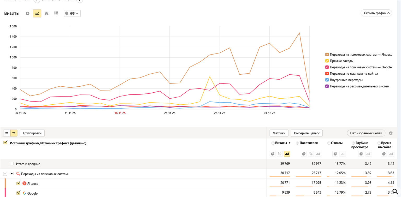This screenshot has height=197, width=401.
Task: Open the Выберите цель dropdown
Action: click(x=306, y=133)
